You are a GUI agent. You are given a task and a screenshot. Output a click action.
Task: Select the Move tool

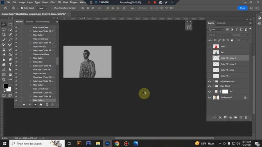(4, 25)
